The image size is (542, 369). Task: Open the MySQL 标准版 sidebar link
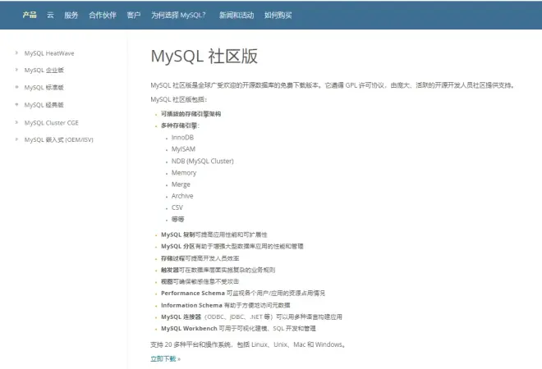pos(44,88)
